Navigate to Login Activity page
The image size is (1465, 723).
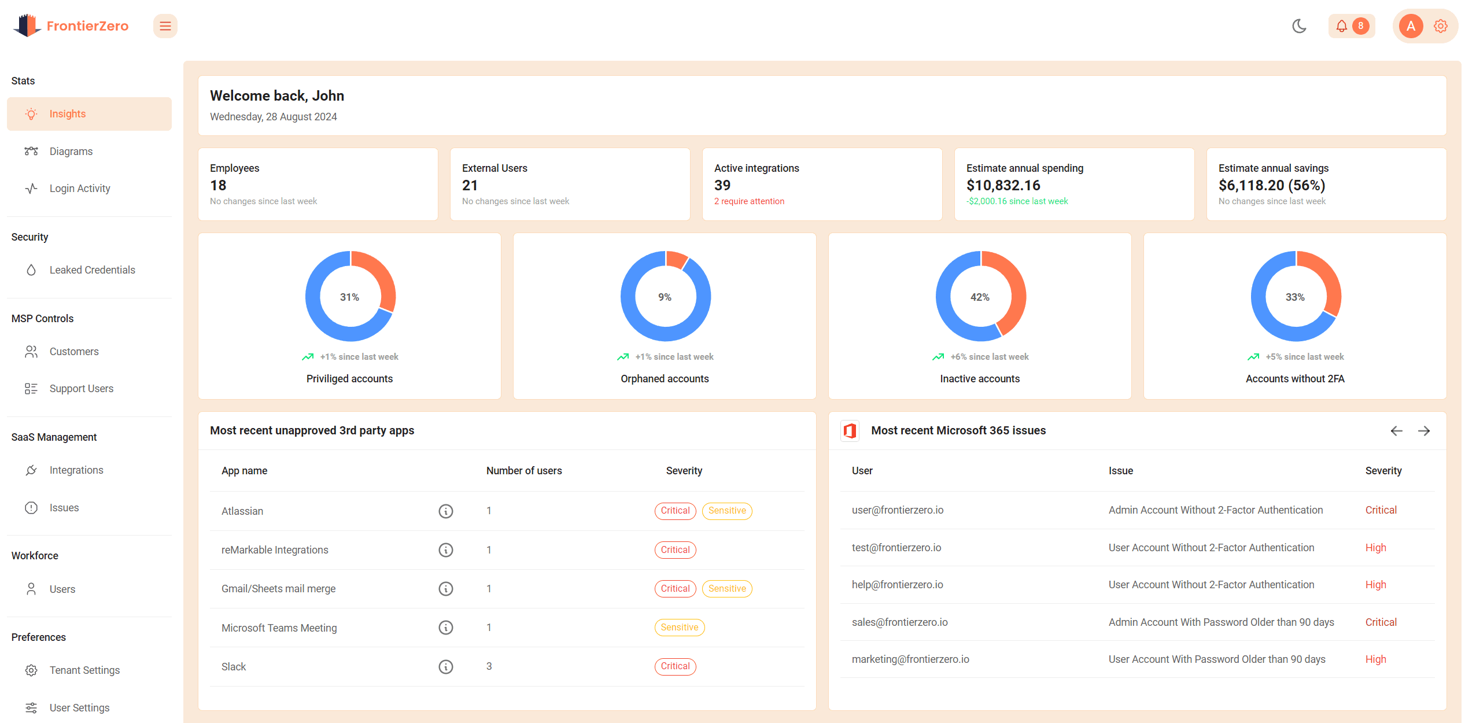coord(80,189)
